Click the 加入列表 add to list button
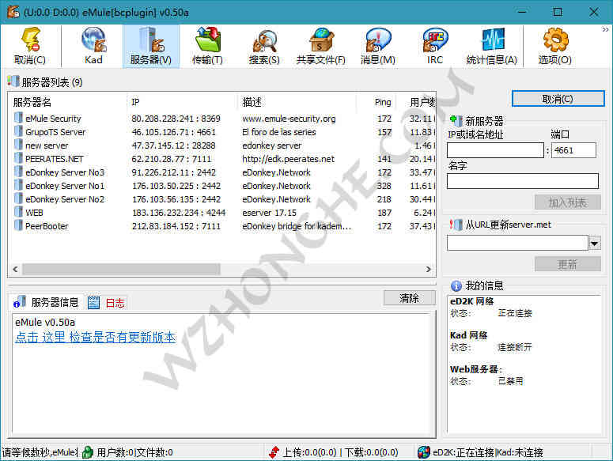Screen dimensions: 613x461 [568, 202]
